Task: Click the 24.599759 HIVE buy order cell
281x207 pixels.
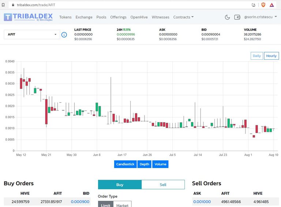Action: tap(20, 202)
